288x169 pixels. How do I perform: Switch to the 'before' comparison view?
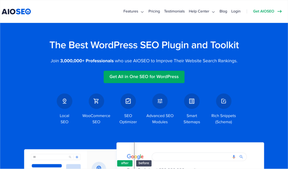144,163
